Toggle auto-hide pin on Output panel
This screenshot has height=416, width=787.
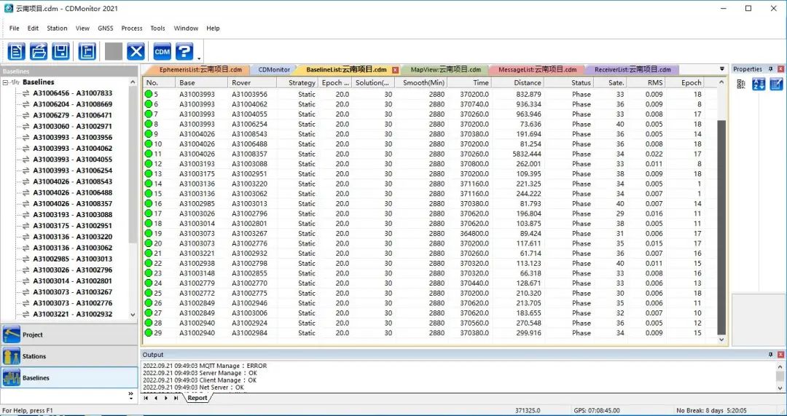[x=770, y=355]
